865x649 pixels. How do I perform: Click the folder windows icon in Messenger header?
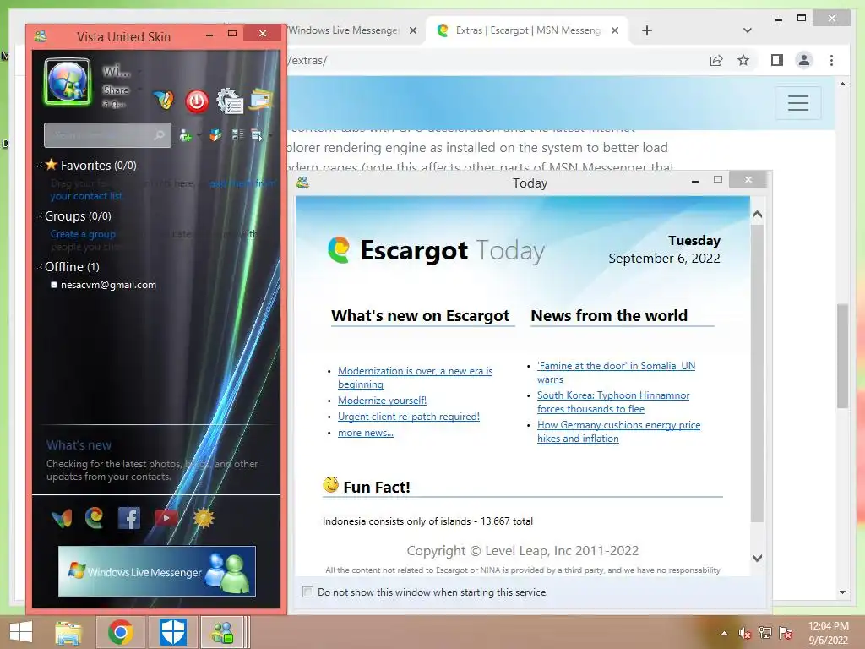(x=260, y=100)
